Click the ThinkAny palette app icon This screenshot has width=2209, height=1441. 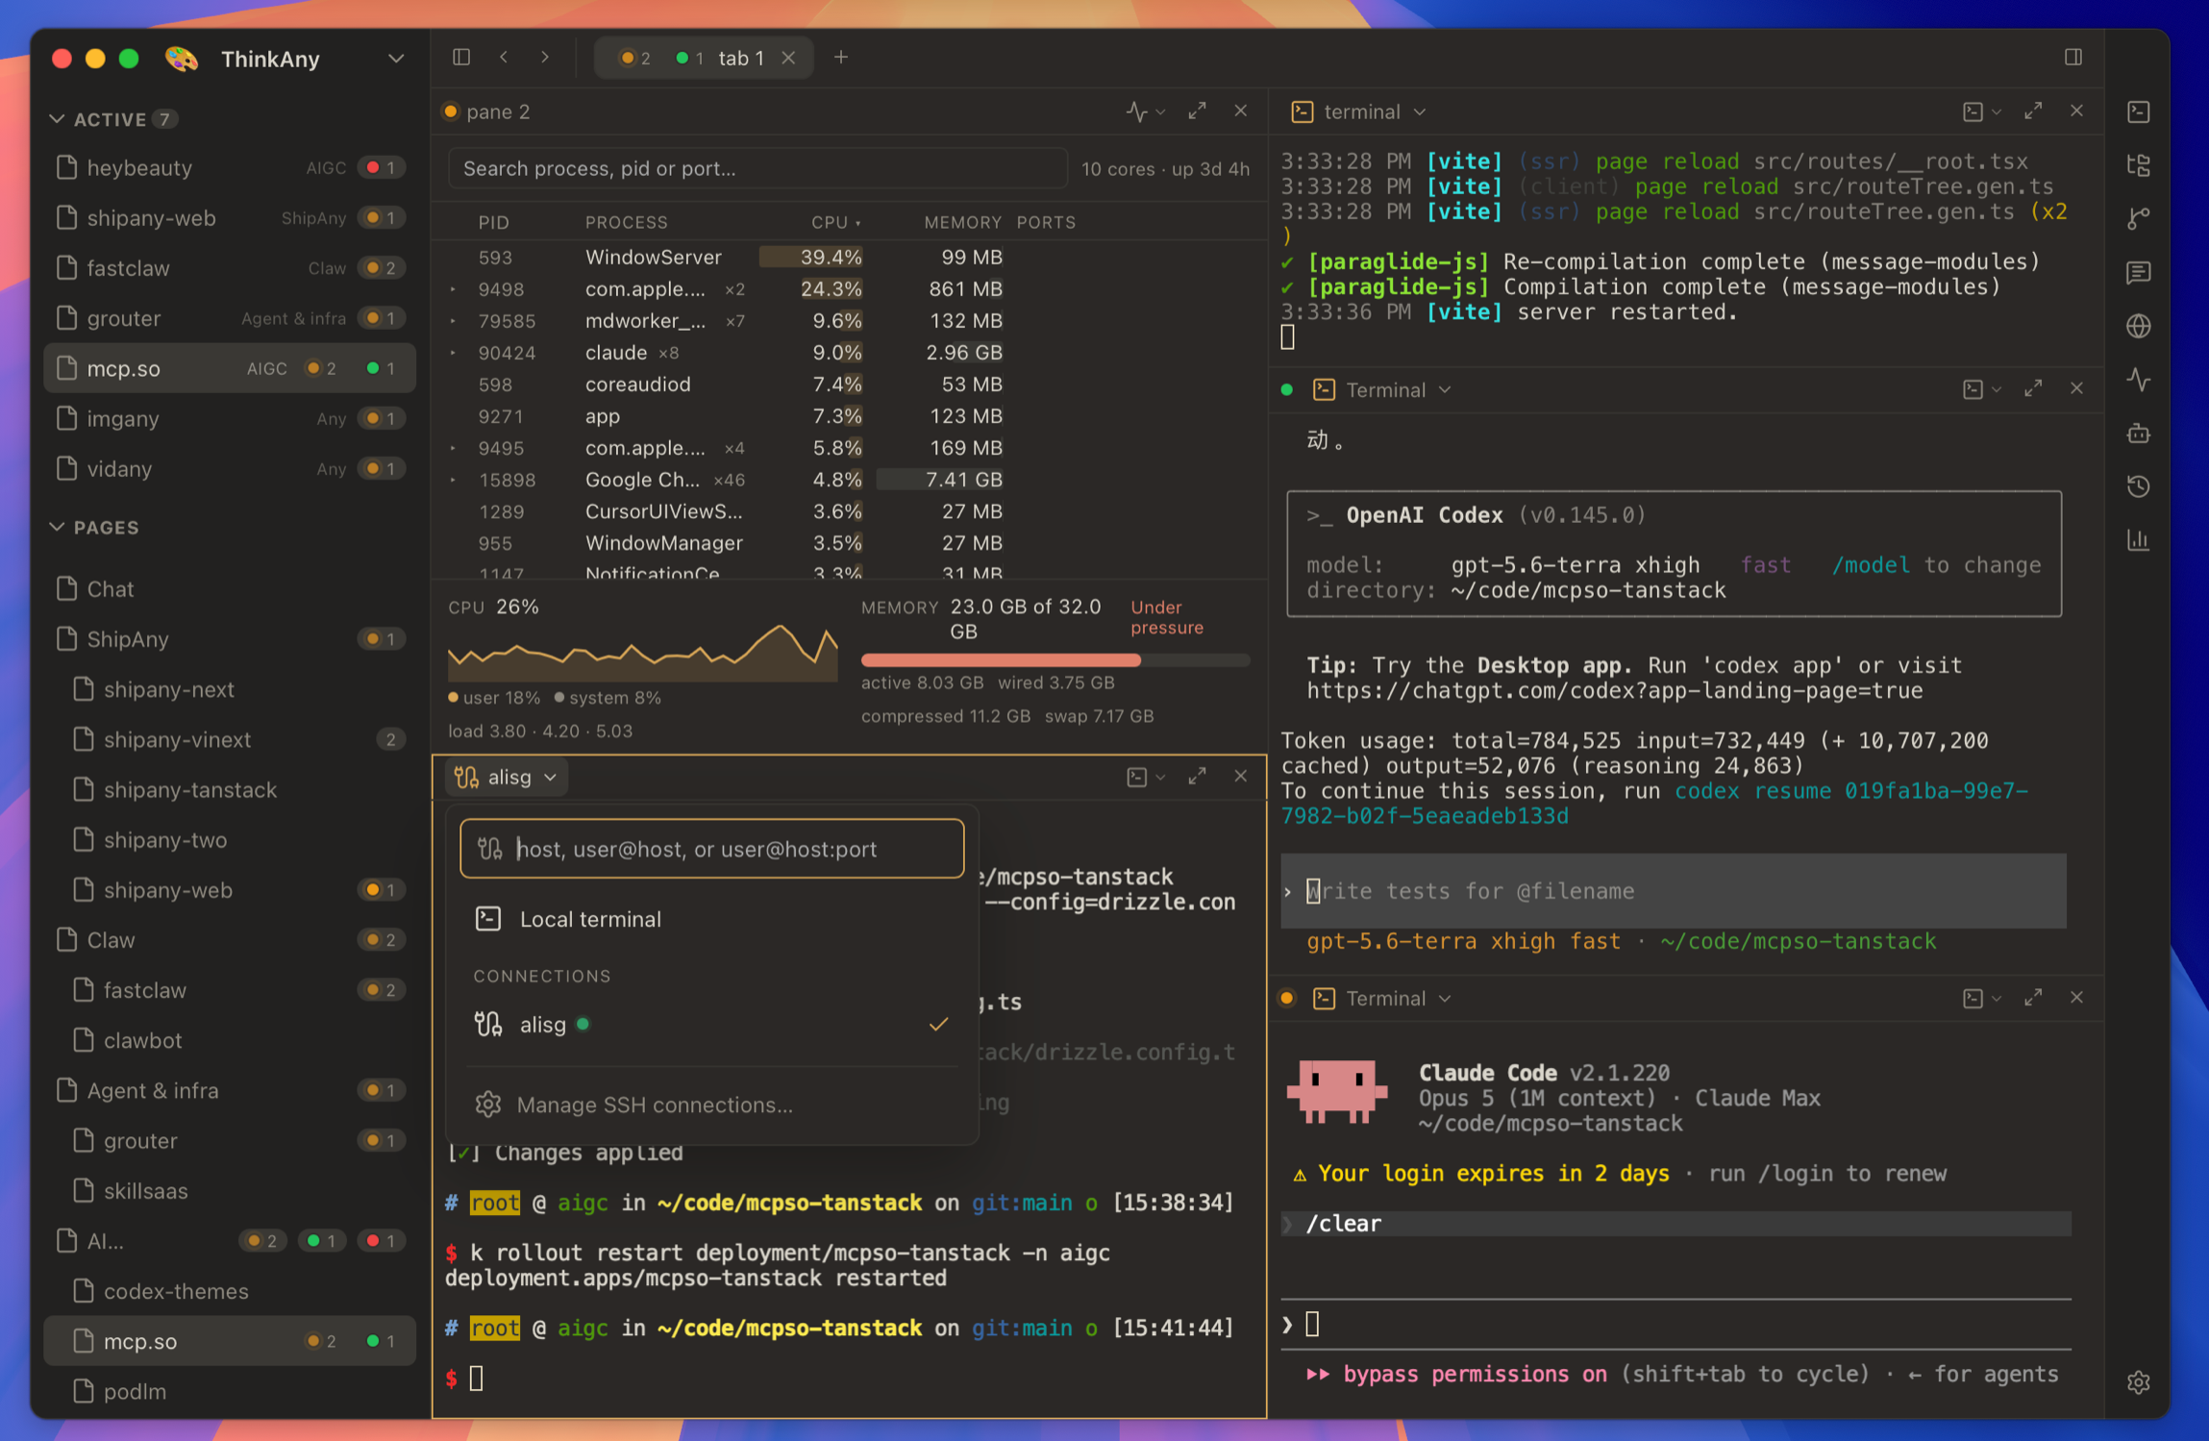click(x=182, y=59)
